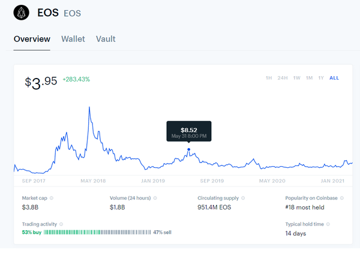
Task: Select the 1H chart range
Action: [x=269, y=78]
